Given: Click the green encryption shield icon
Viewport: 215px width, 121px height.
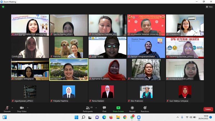Looking at the screenshot, I should click(x=3, y=7).
